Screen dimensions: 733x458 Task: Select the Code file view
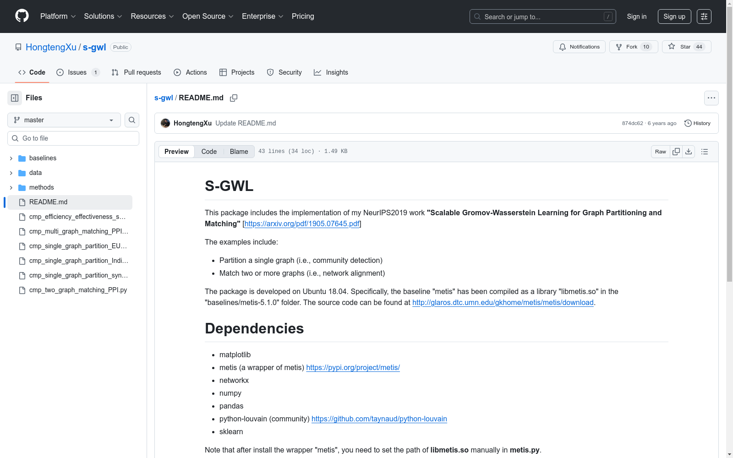coord(209,152)
